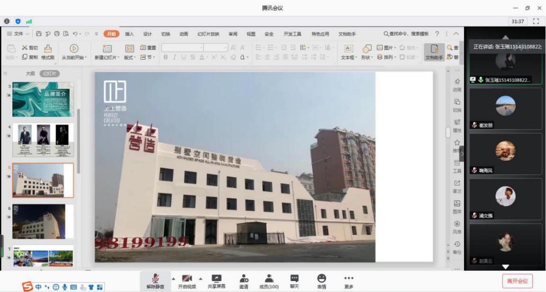Expand the microphone options arrow beside 解除静音
This screenshot has height=292, width=546.
tap(173, 278)
